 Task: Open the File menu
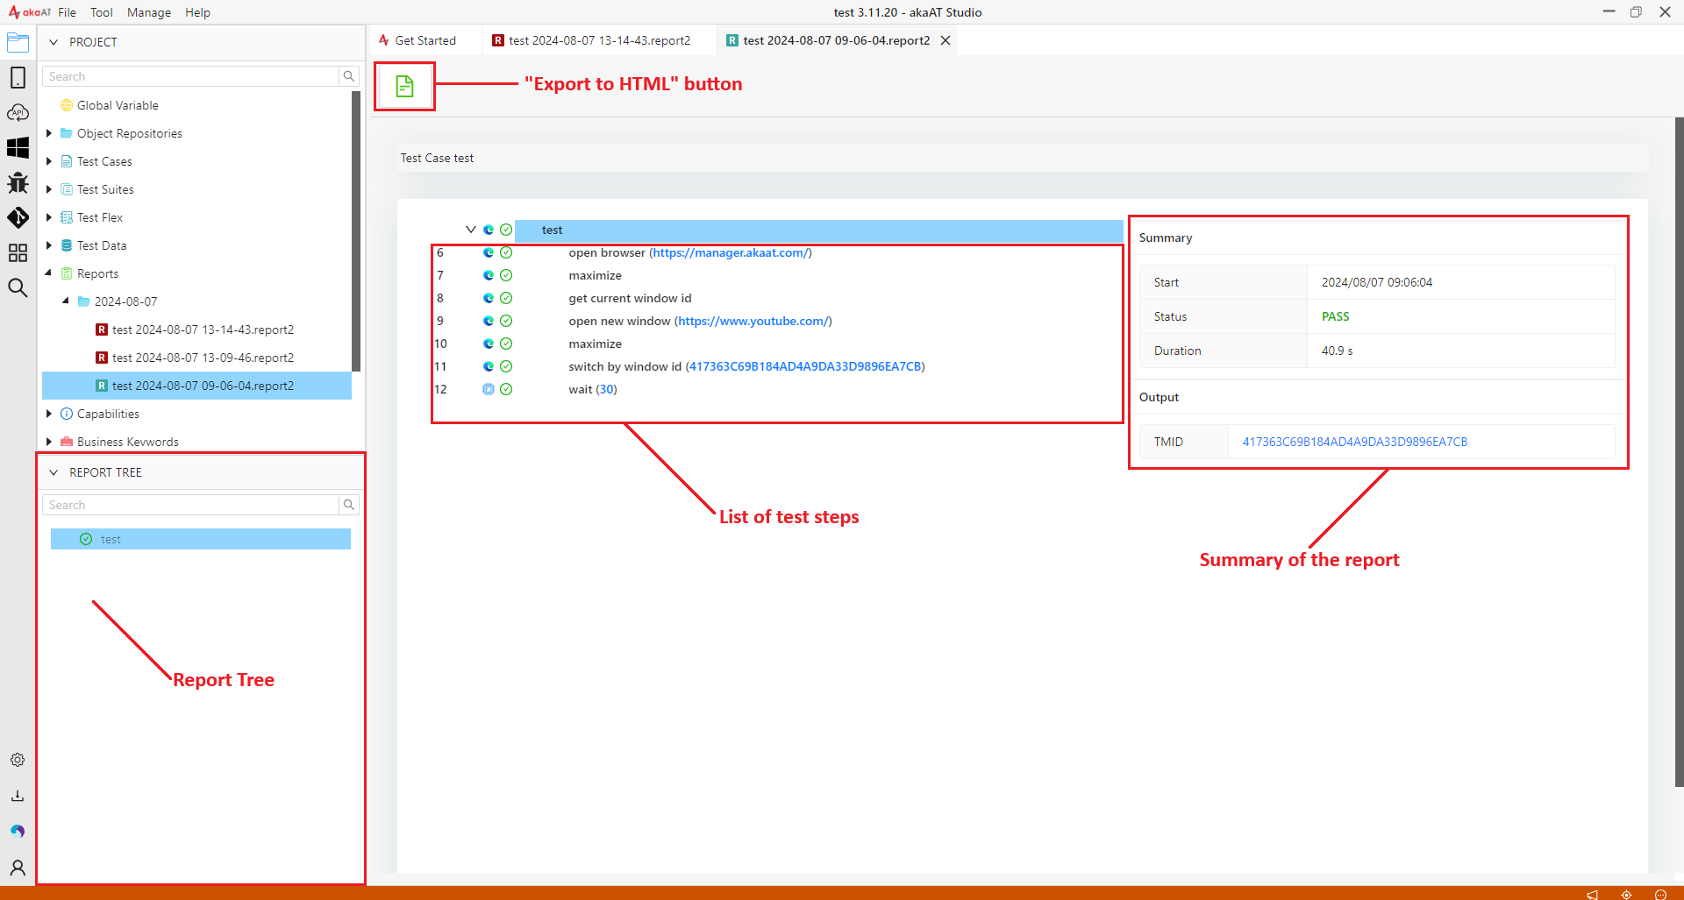[x=67, y=12]
